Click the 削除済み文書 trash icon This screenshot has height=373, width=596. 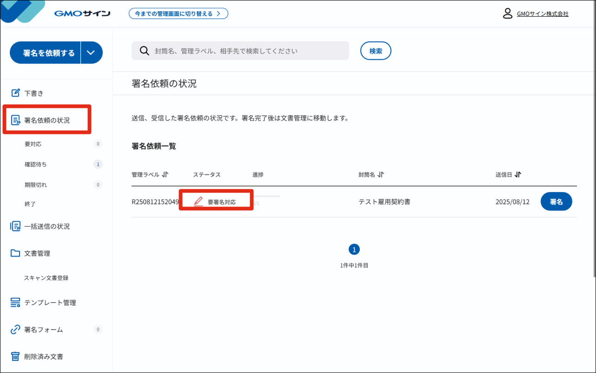[x=16, y=357]
